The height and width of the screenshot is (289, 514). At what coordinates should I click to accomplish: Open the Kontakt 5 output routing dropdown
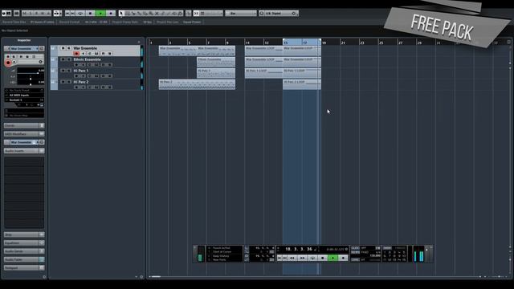point(25,100)
